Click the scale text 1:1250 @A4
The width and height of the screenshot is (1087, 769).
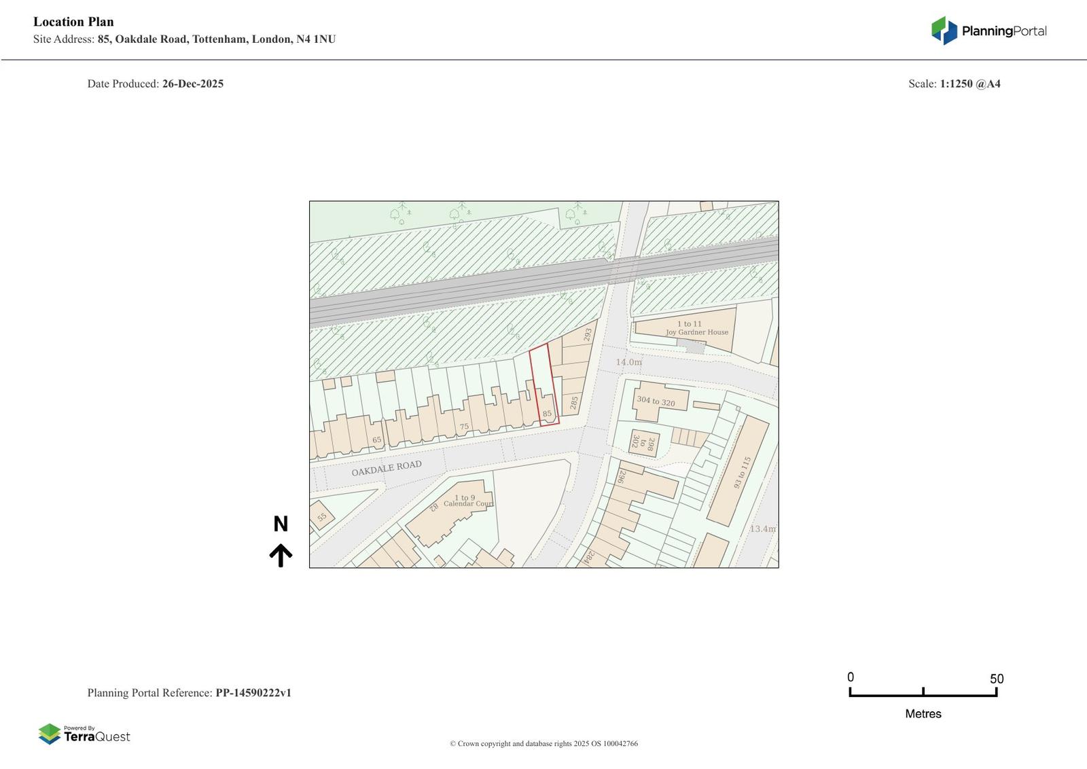pyautogui.click(x=969, y=84)
